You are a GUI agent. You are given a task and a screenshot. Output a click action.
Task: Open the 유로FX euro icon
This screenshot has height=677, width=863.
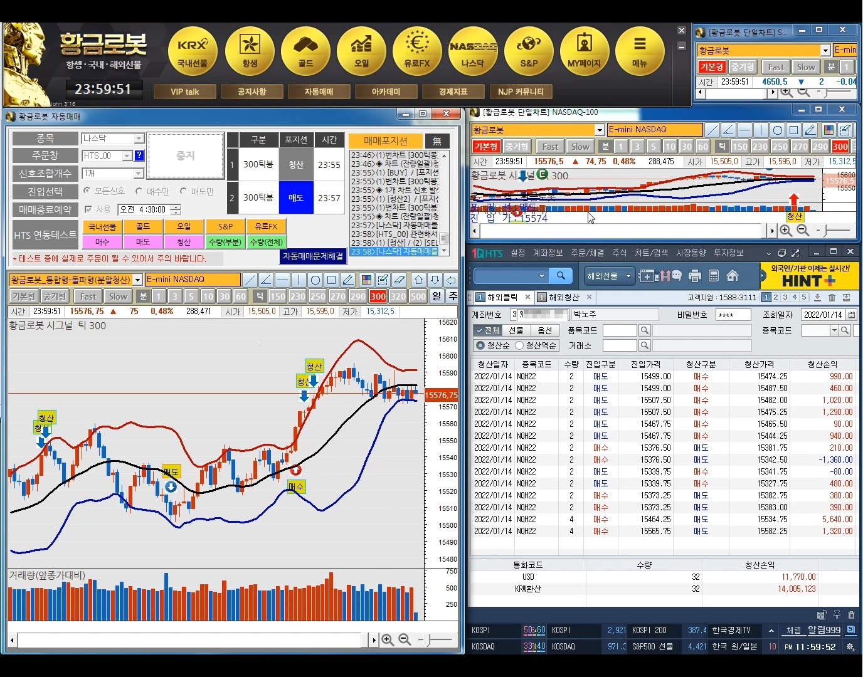click(417, 51)
